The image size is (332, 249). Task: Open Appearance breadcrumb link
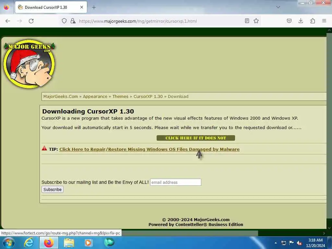point(95,97)
